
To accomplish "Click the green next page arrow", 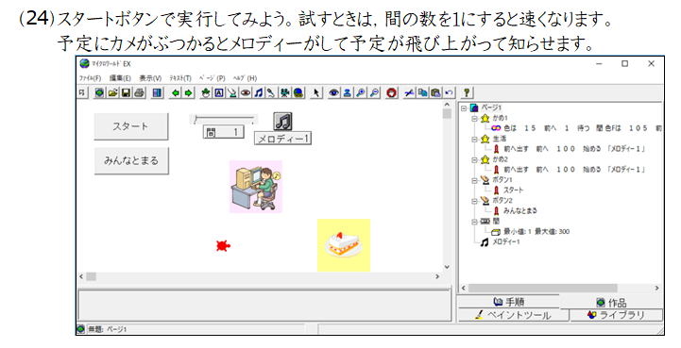I will [x=188, y=92].
